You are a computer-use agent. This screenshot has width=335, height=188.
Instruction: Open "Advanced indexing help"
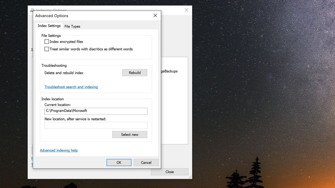point(59,150)
